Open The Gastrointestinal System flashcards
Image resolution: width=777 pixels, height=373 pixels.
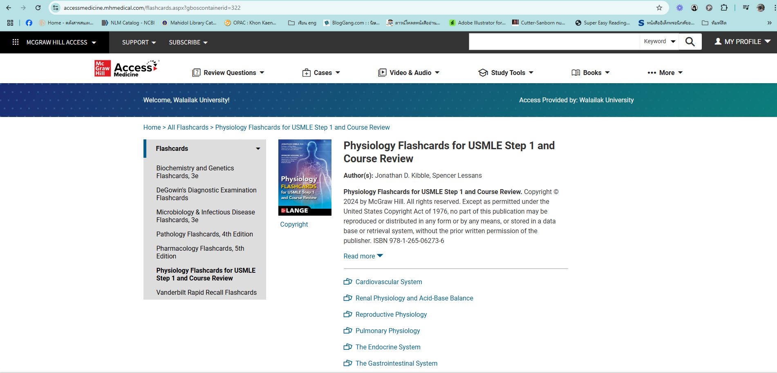click(396, 363)
